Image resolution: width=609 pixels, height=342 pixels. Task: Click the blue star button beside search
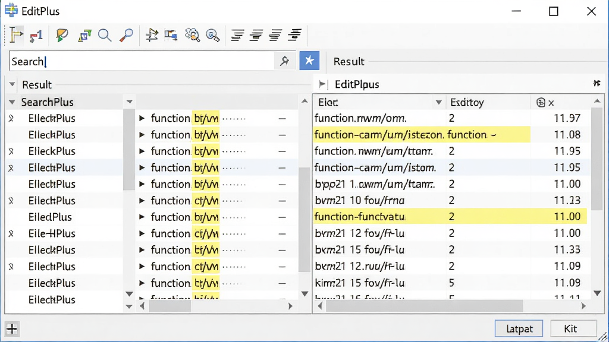pos(309,61)
